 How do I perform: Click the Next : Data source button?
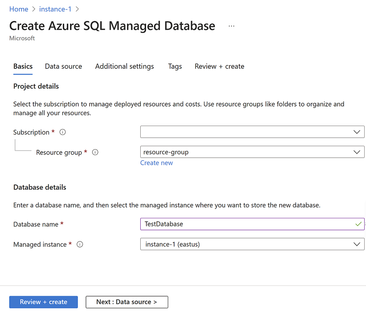(x=126, y=302)
